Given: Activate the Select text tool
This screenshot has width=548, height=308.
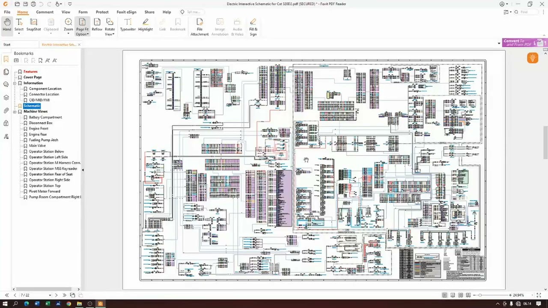Looking at the screenshot, I should tap(19, 25).
